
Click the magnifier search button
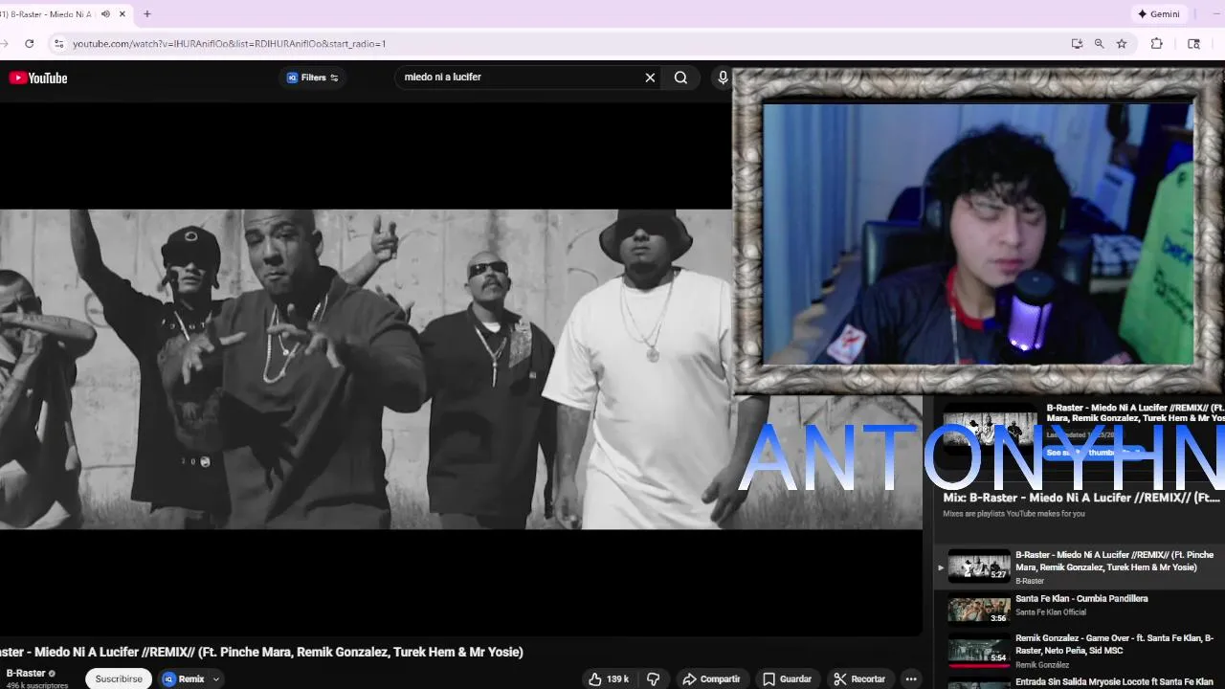click(x=680, y=78)
